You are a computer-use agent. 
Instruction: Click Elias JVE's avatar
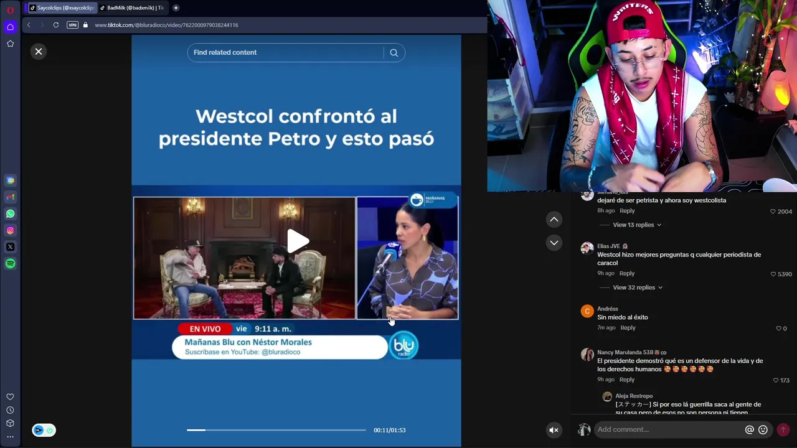point(587,249)
